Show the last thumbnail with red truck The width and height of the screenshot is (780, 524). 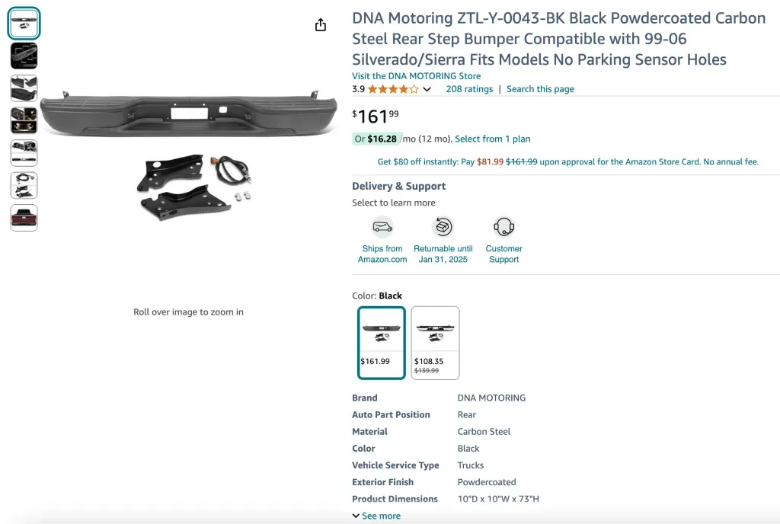pyautogui.click(x=24, y=218)
